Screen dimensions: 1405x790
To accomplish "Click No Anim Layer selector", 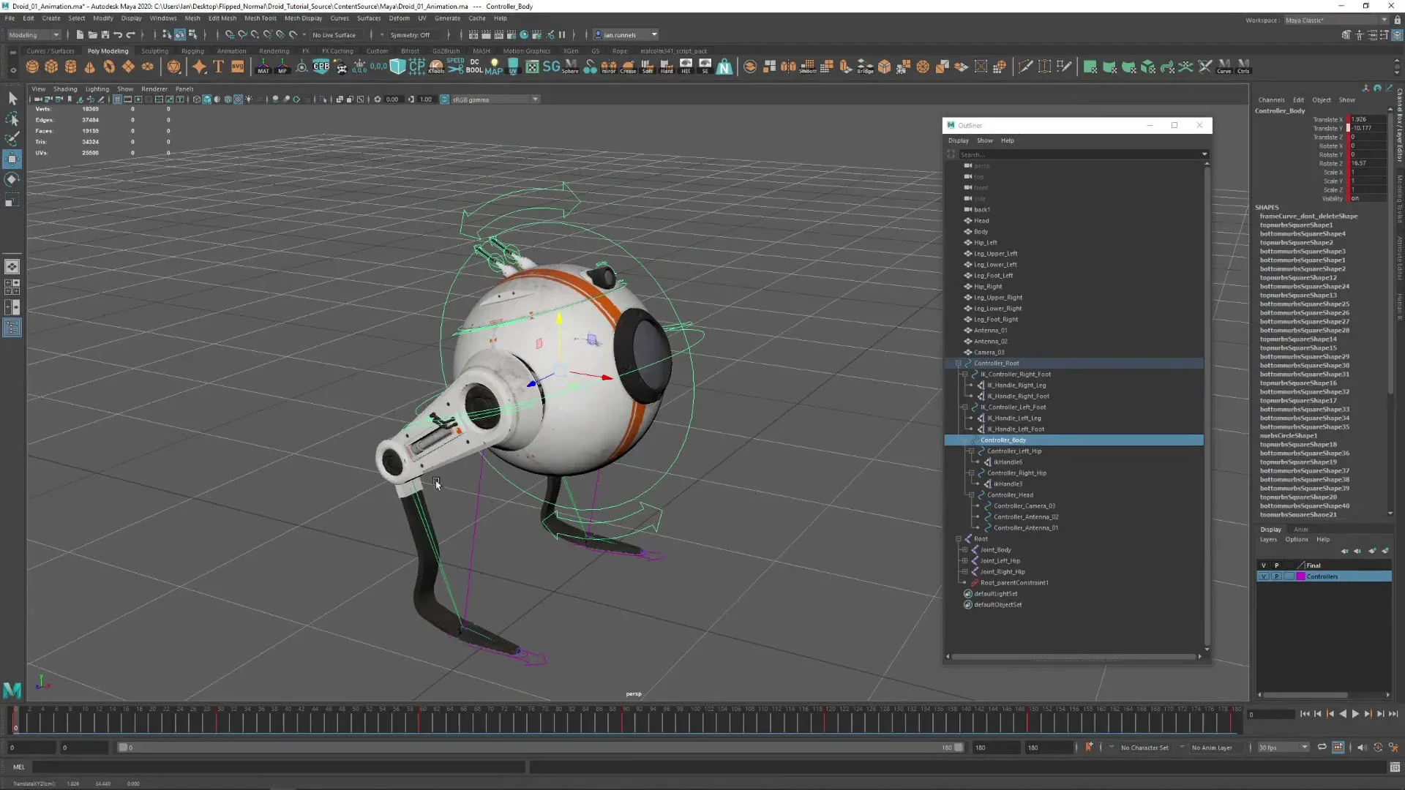I will (x=1212, y=748).
